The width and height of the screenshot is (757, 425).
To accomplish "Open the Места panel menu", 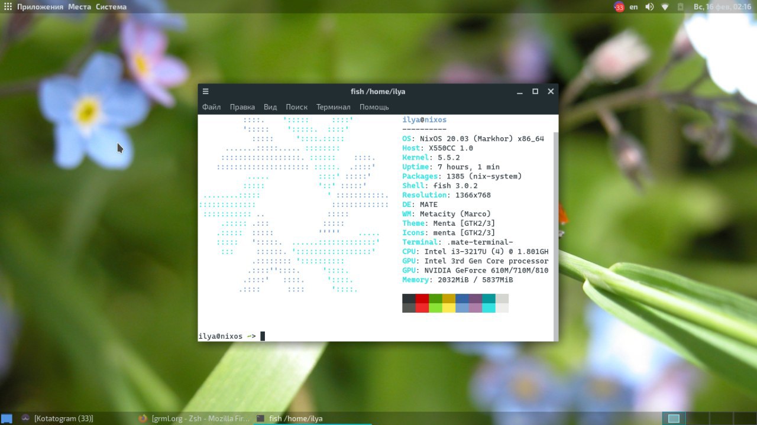I will tap(79, 7).
